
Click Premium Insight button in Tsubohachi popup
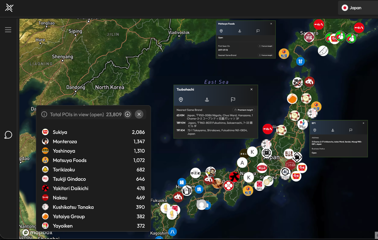[x=244, y=110]
